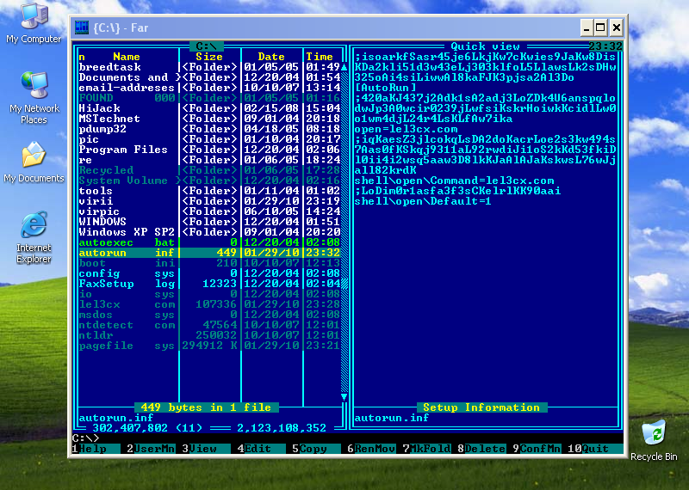This screenshot has height=490, width=689.
Task: Select the MSTechnet folder
Action: pos(209,119)
